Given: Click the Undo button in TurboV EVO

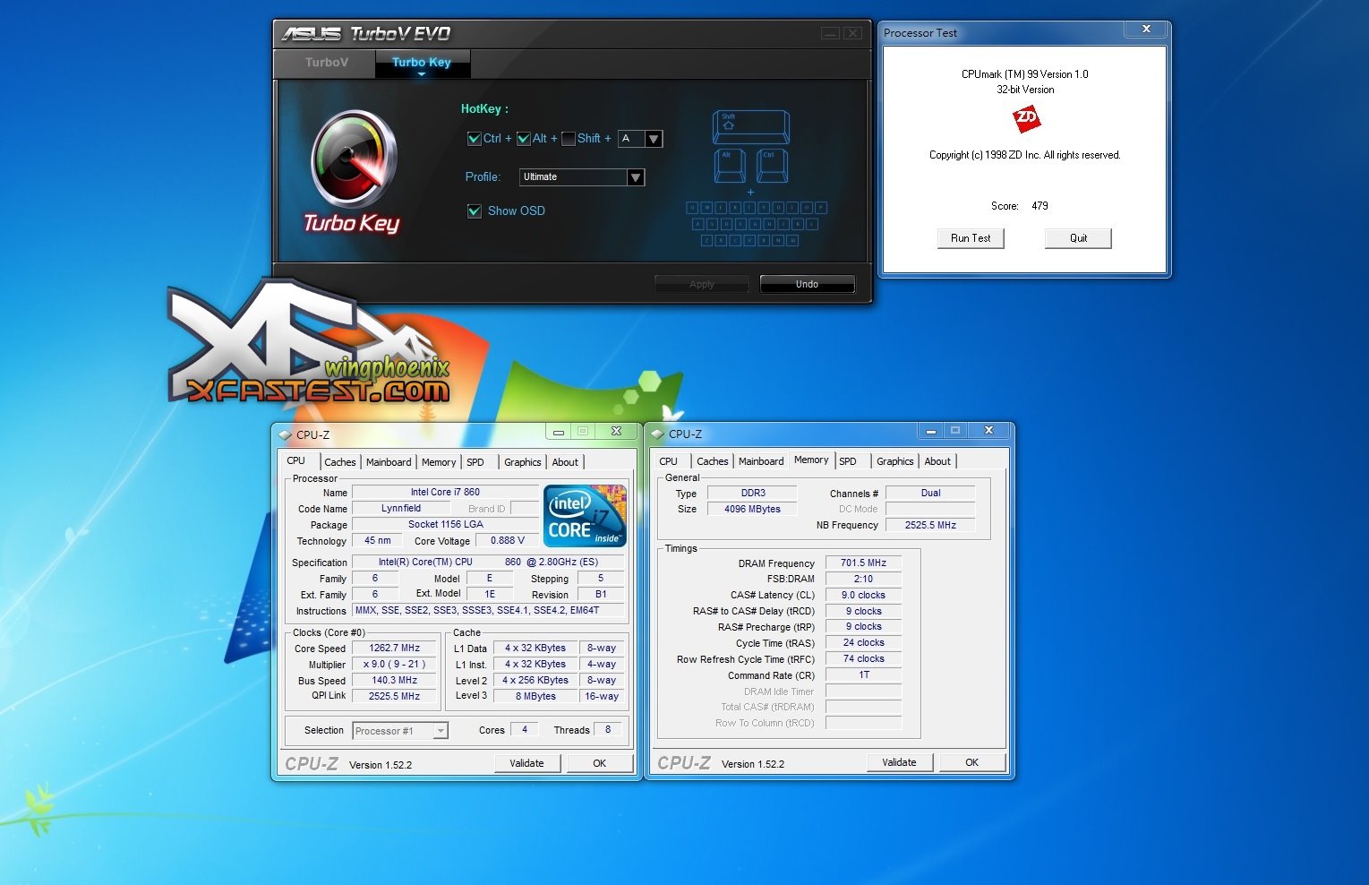Looking at the screenshot, I should tap(807, 284).
